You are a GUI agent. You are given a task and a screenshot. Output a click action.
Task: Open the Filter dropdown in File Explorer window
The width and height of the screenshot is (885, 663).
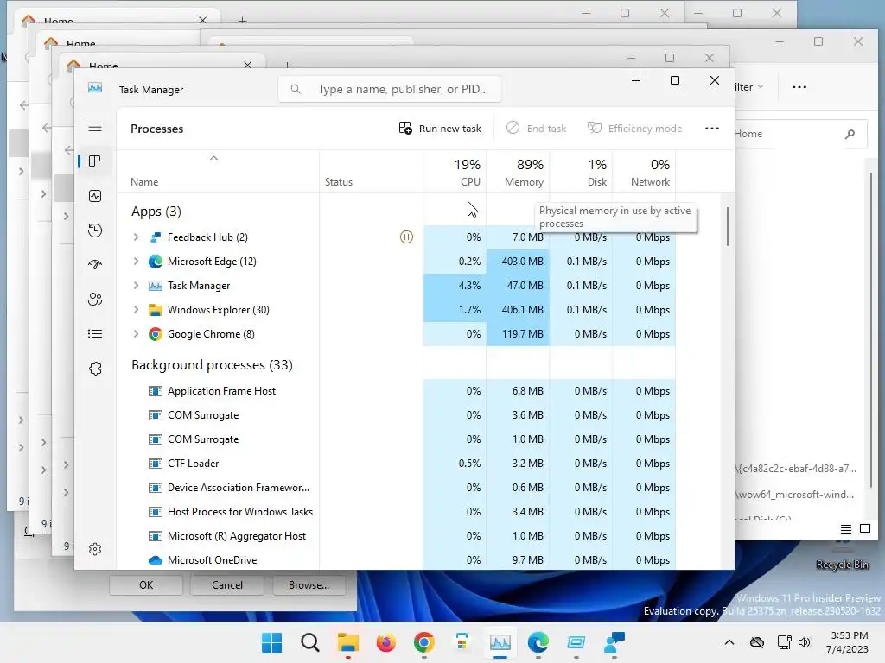[749, 87]
